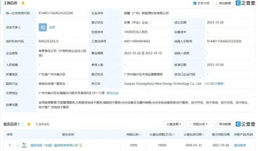Select the English name Guoyao (Guangzhou) New Energy Technology
Screen dimensions: 258x151
pos(163,83)
